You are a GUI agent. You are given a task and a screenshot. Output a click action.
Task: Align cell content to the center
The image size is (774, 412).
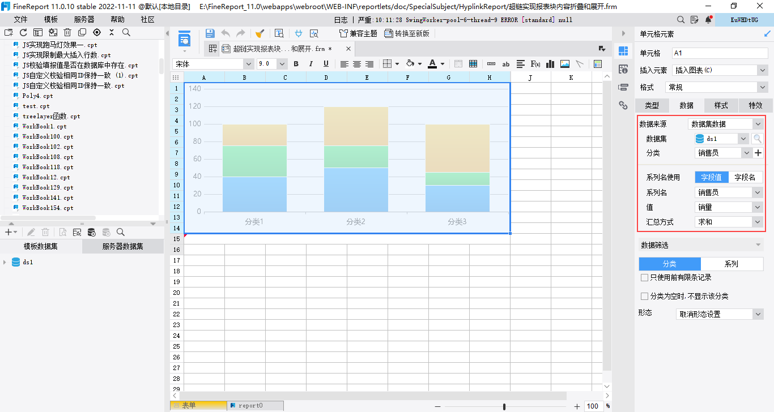(357, 64)
